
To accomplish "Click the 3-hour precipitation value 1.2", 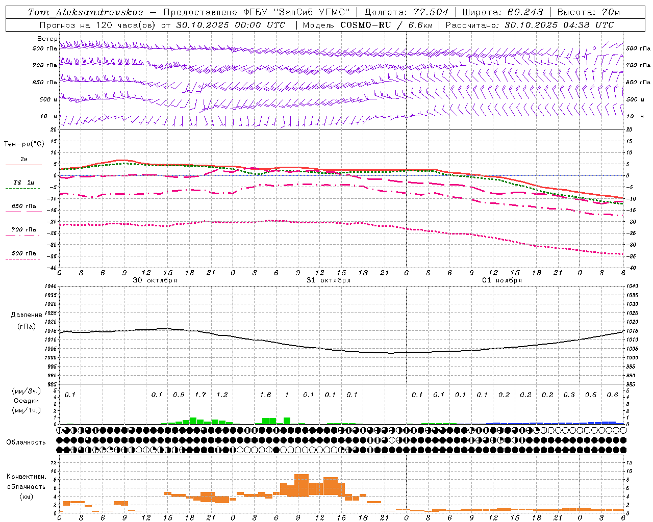I will click(x=222, y=395).
